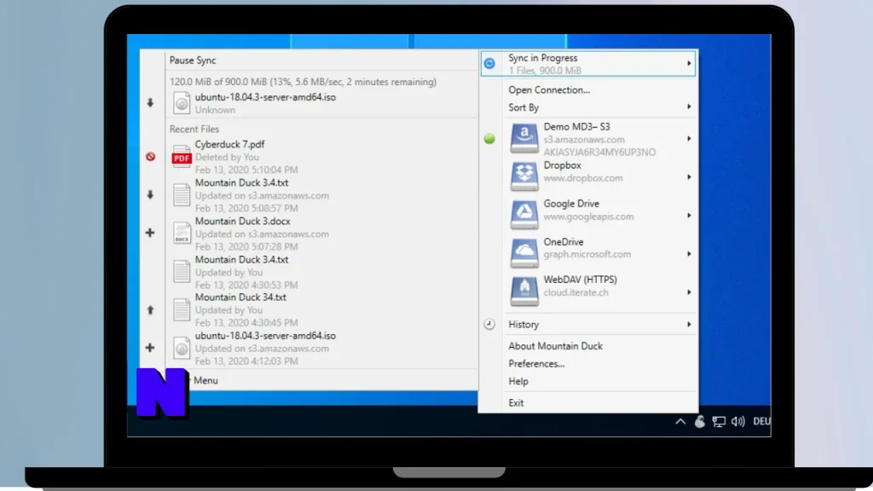Click the file name Mountain Duck 3.docx

242,221
